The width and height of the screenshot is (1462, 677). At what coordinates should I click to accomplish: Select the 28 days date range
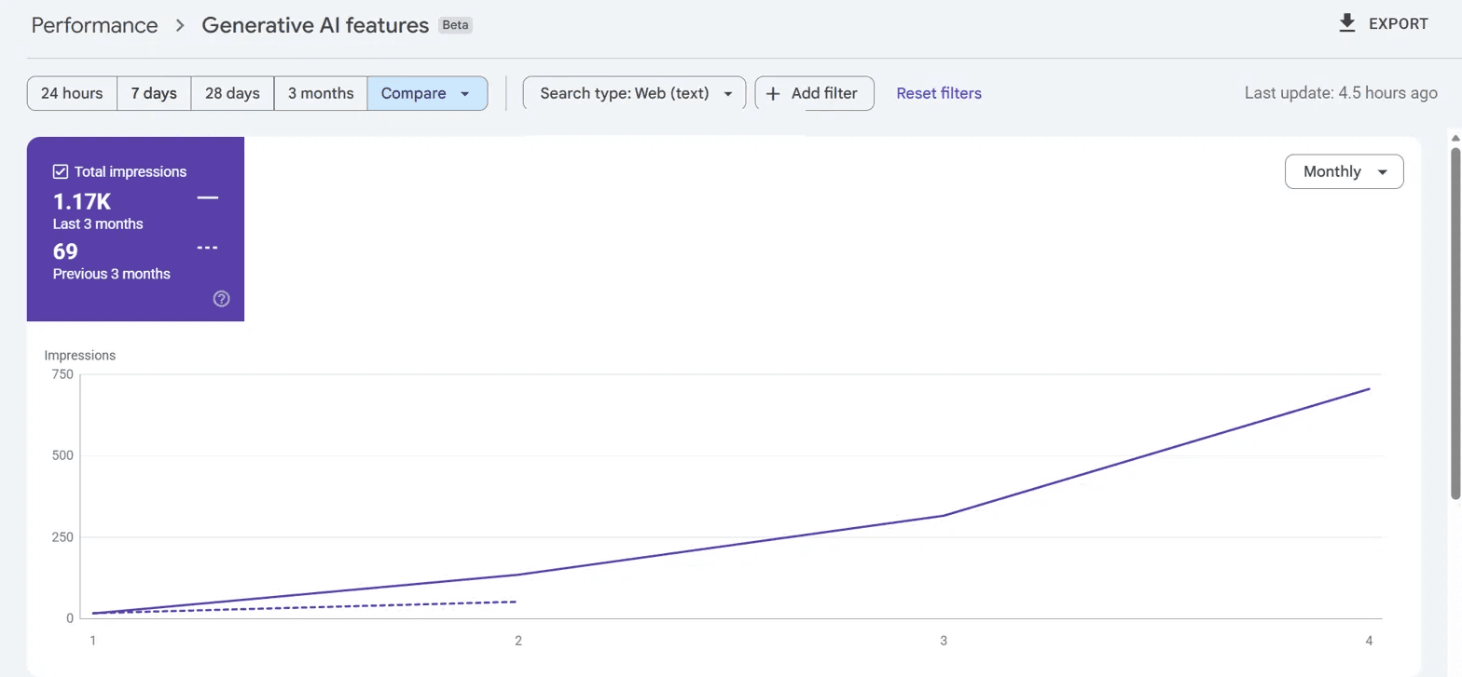(232, 93)
